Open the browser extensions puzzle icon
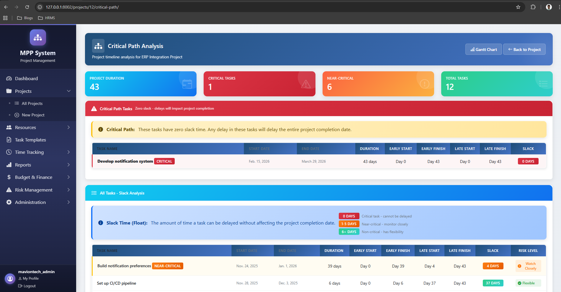This screenshot has height=292, width=561. pyautogui.click(x=533, y=7)
